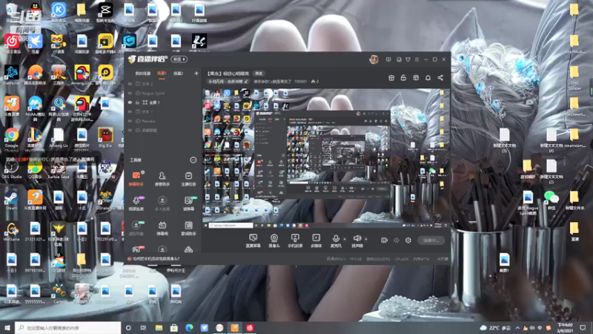Click the Windows taskbar search field
593x334 pixels.
pyautogui.click(x=68, y=327)
